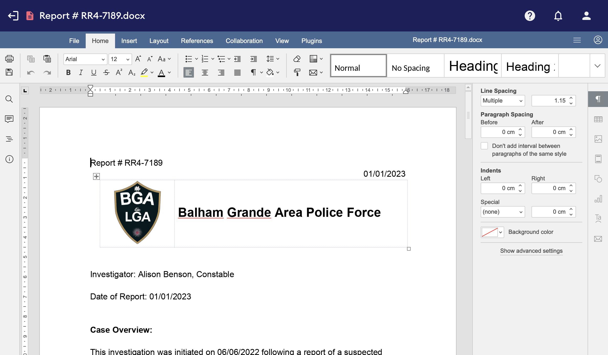The width and height of the screenshot is (608, 355).
Task: Click the Print icon
Action: pos(9,59)
